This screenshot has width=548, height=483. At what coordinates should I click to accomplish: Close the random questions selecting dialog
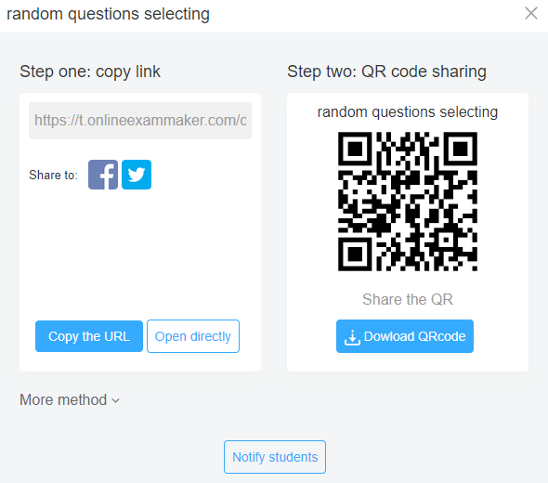(x=531, y=13)
